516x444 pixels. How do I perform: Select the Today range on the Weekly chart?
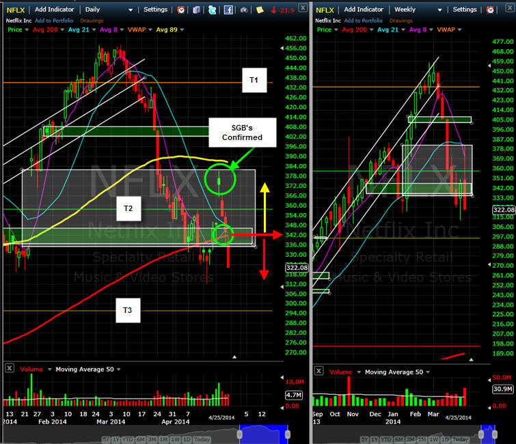(x=461, y=439)
